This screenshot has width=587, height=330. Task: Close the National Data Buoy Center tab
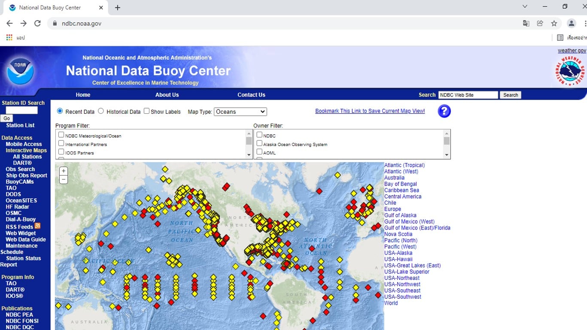(x=101, y=8)
